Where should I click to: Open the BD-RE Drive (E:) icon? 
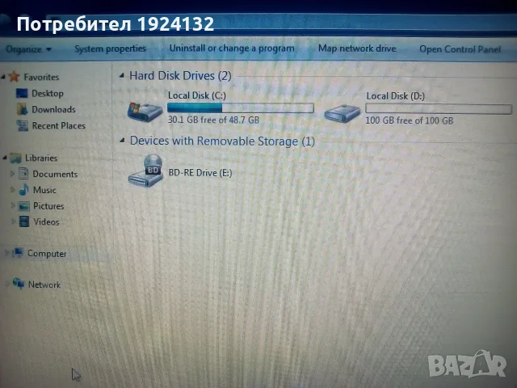[145, 171]
